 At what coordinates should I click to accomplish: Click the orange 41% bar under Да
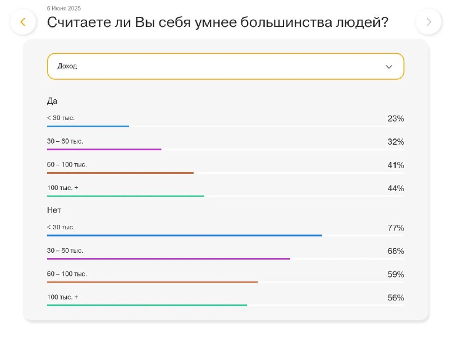pos(120,173)
